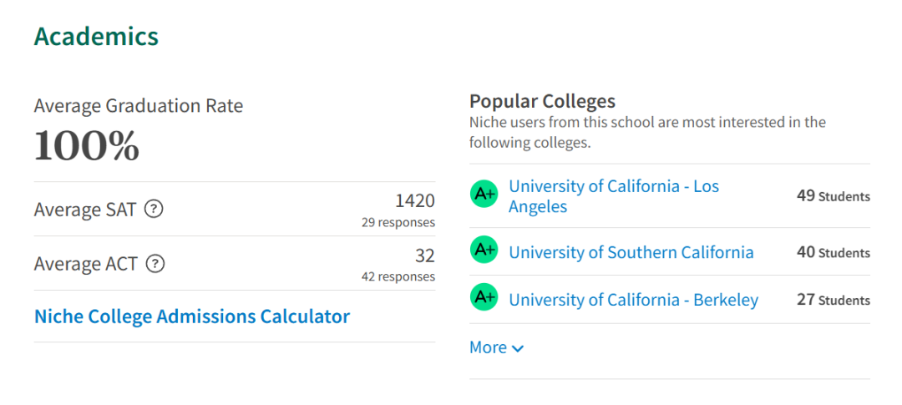Click the A+ badge beside University of Southern California

point(484,250)
